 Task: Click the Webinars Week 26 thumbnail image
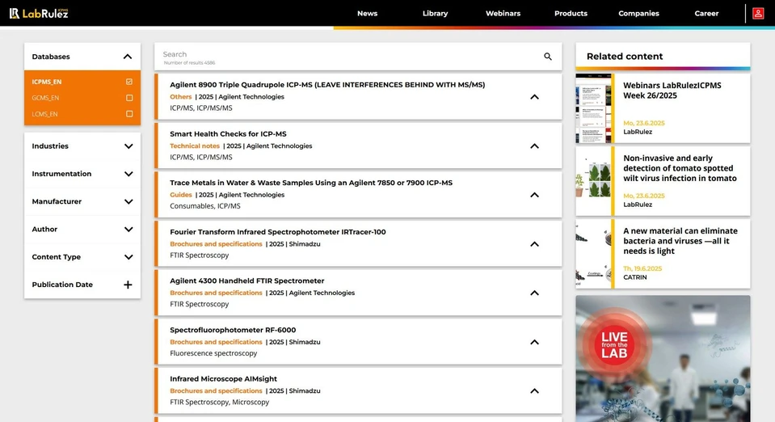(594, 108)
